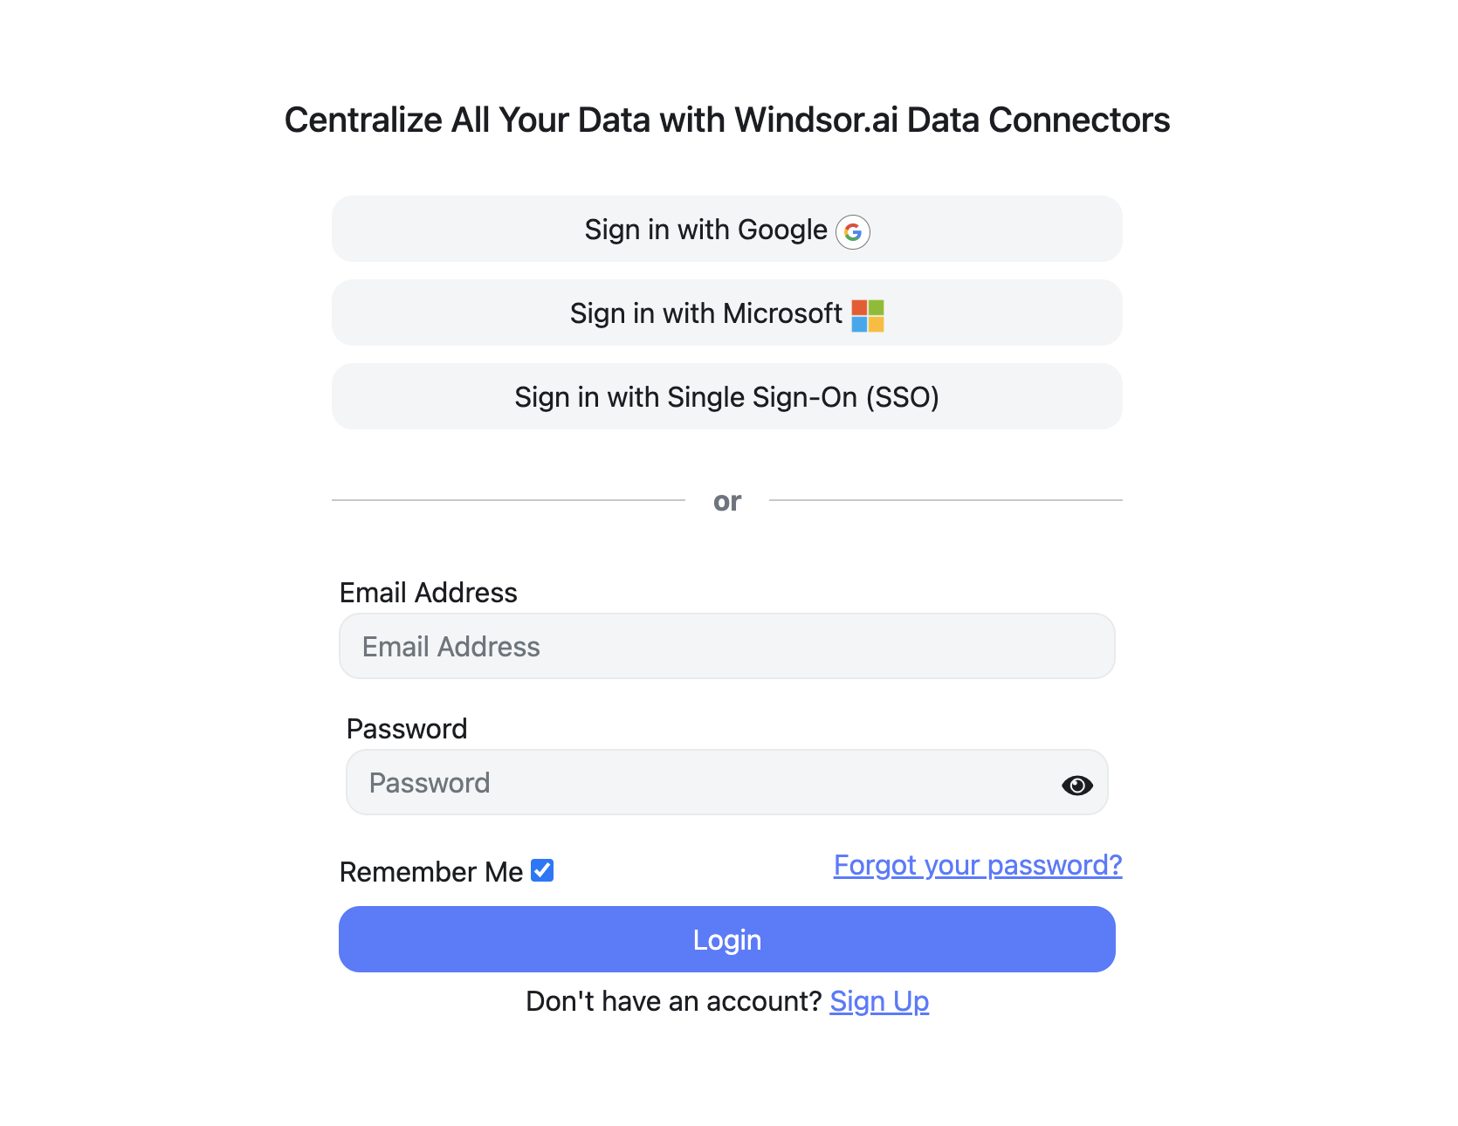Click the colored Microsoft squares icon
The image size is (1458, 1126).
(x=867, y=316)
